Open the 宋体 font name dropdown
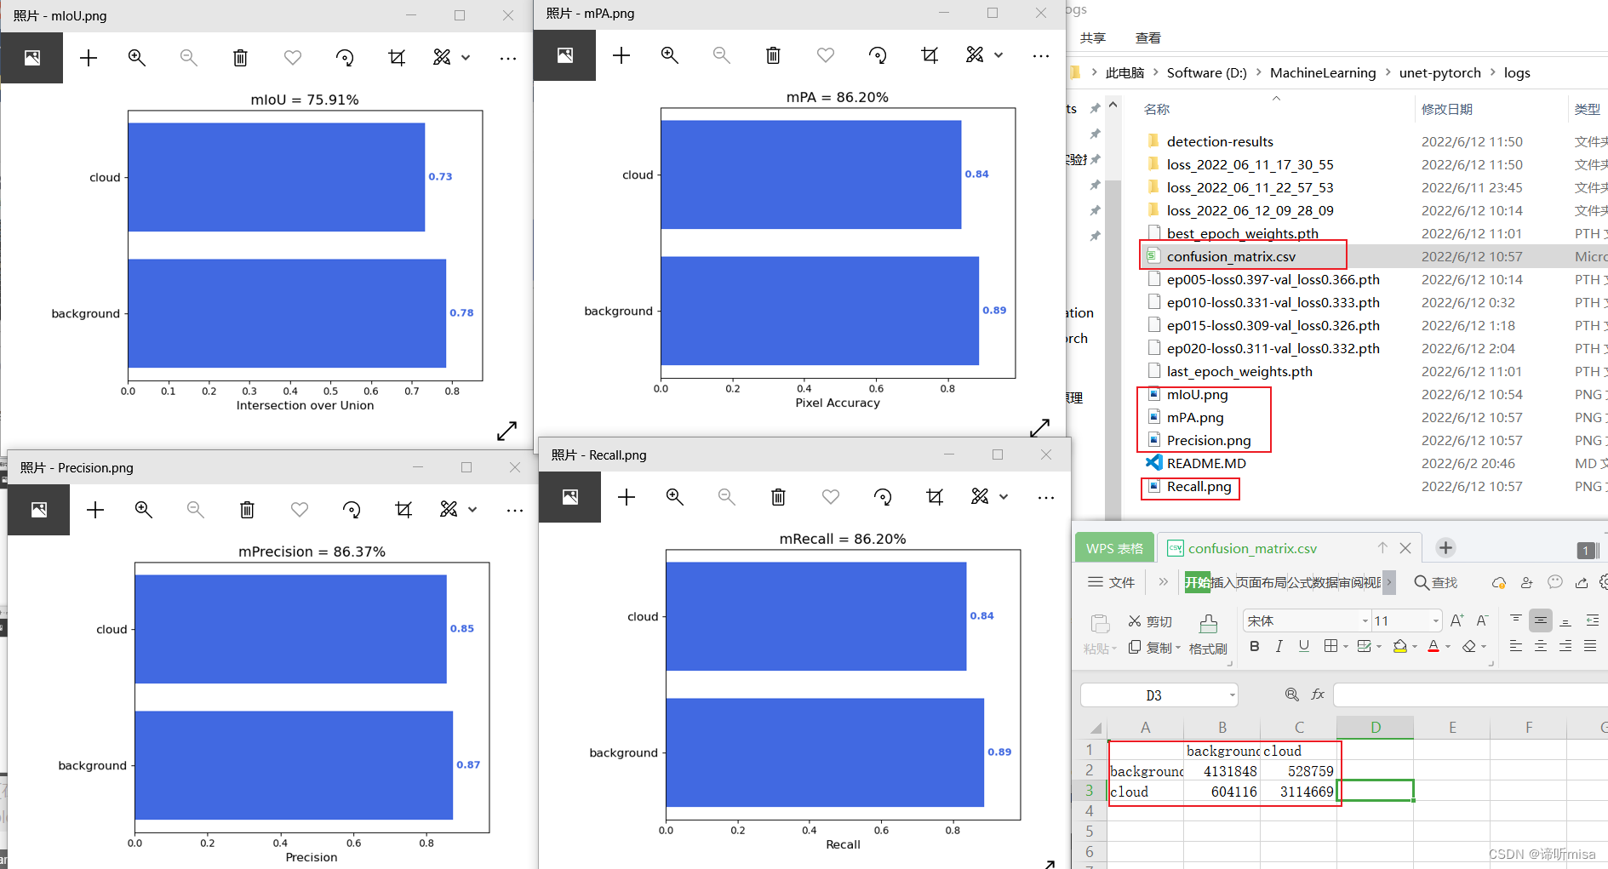The width and height of the screenshot is (1608, 869). pyautogui.click(x=1365, y=620)
